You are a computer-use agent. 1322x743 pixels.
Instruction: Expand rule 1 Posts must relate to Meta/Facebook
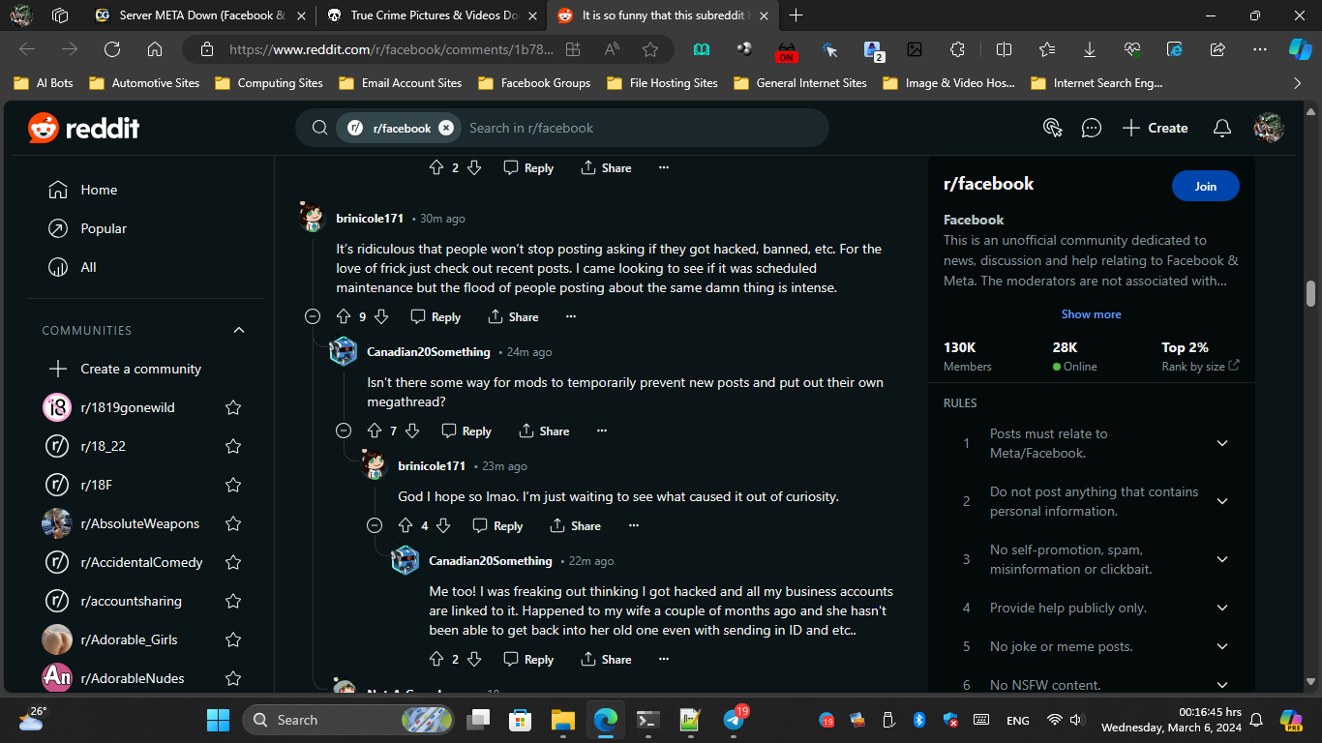tap(1222, 443)
